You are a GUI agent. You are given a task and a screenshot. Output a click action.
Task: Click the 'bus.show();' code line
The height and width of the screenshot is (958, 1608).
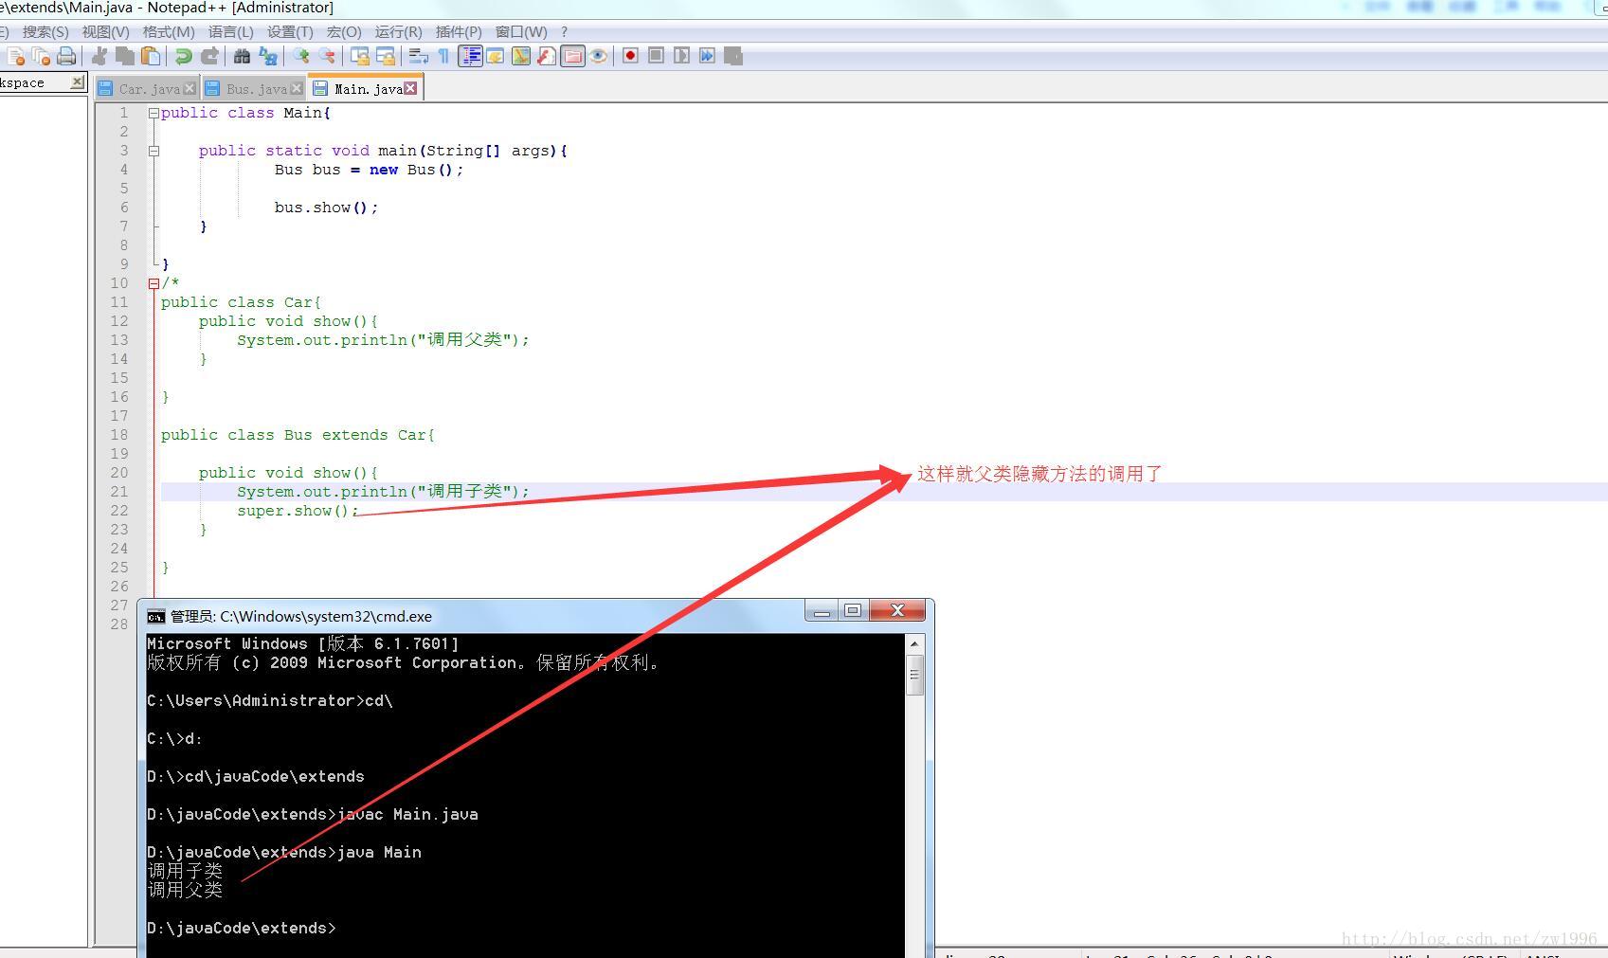pyautogui.click(x=326, y=208)
